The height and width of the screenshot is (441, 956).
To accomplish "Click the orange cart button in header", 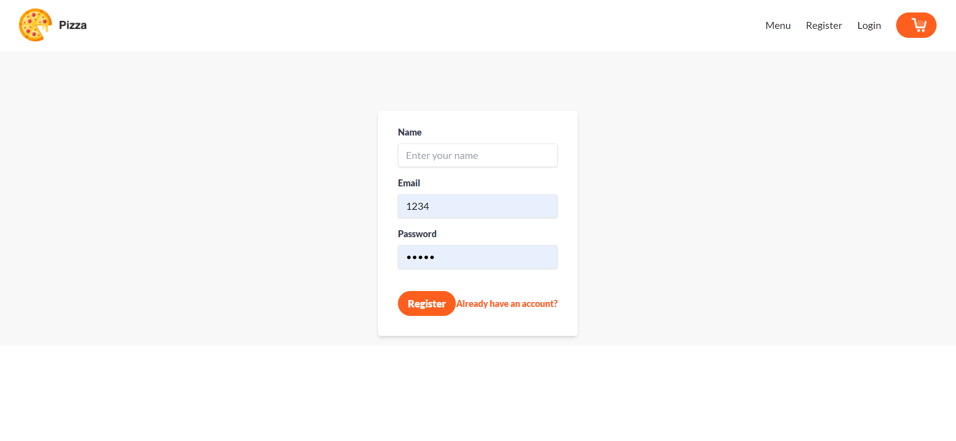I will [916, 25].
